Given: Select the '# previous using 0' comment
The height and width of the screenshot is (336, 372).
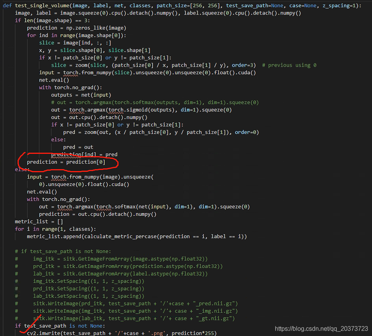Looking at the screenshot, I should (289, 65).
